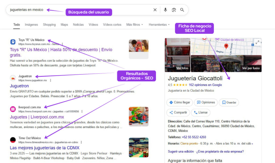The height and width of the screenshot is (163, 275).
Task: Click inside the search input field
Action: point(81,10)
